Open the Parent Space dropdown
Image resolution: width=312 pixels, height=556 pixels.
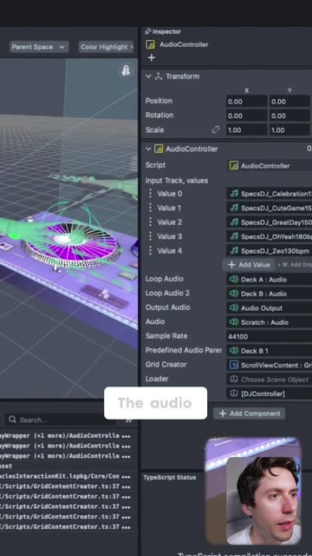pyautogui.click(x=39, y=47)
